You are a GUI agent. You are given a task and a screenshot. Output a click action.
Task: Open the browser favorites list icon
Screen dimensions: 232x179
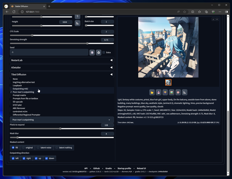click(199, 12)
